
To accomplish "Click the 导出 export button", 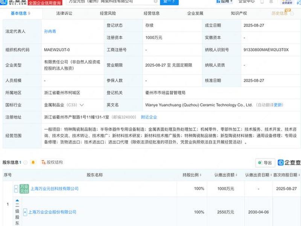I will coord(265,163).
